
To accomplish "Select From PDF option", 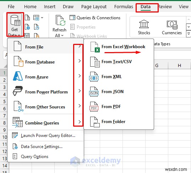I will point(119,107).
